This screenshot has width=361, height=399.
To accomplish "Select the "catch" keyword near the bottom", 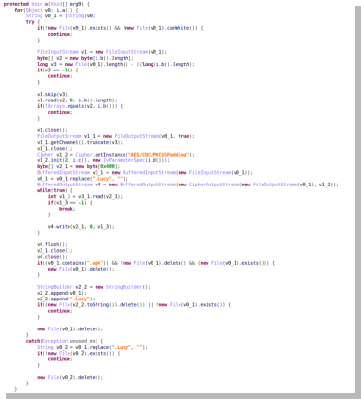I will click(33, 341).
